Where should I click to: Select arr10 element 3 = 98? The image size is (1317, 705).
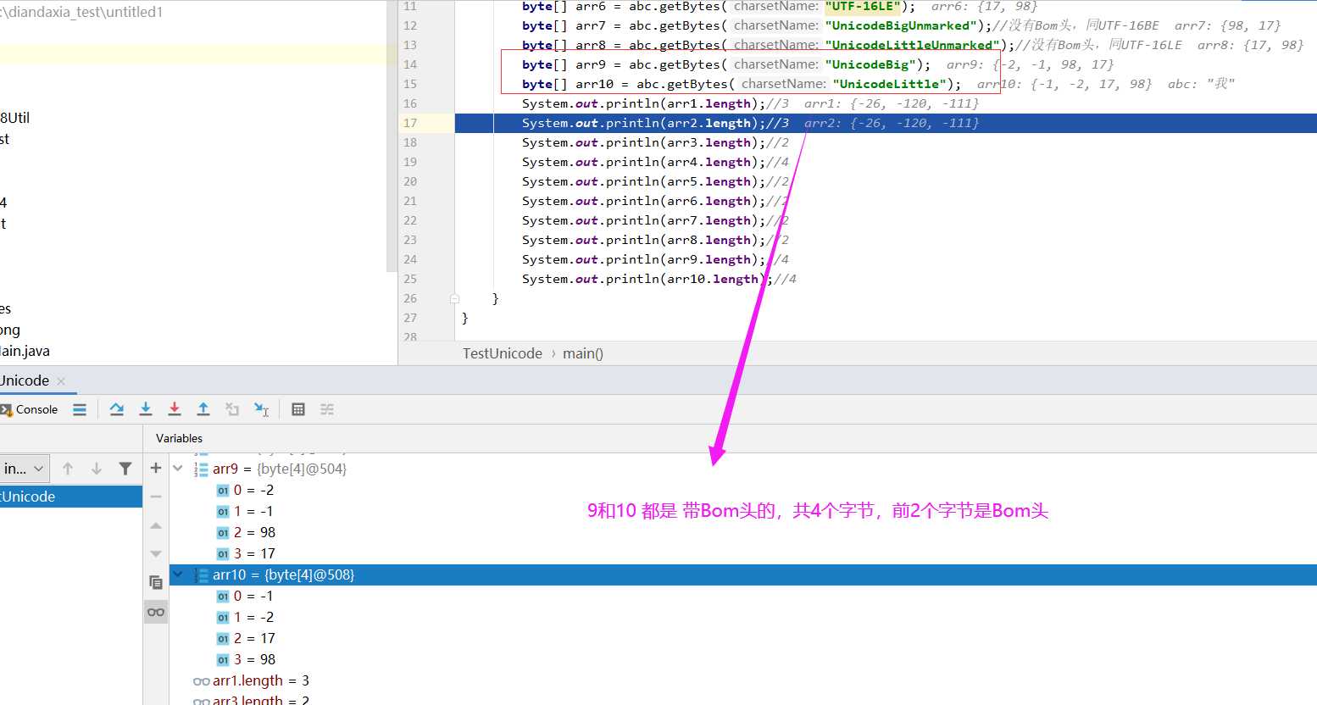254,659
